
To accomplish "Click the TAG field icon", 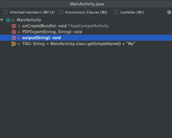I will (x=14, y=44).
